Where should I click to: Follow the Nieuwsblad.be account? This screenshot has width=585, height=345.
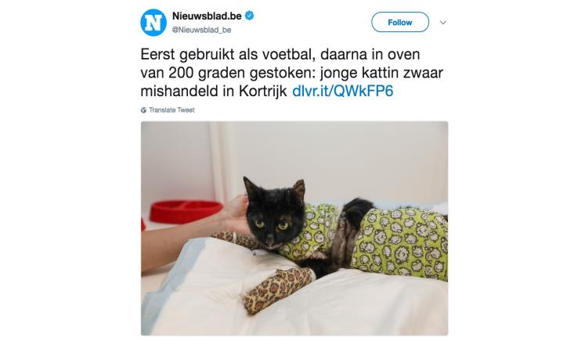pyautogui.click(x=400, y=23)
